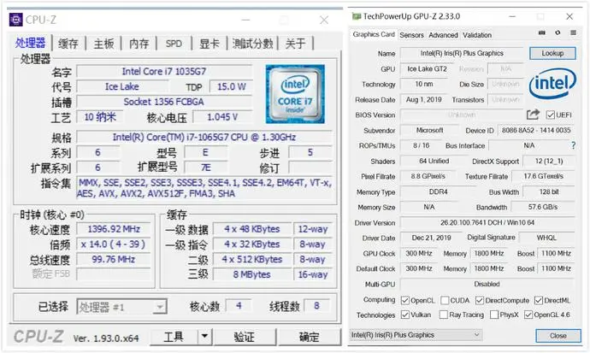Click the 核心数 value 4

click(x=239, y=306)
